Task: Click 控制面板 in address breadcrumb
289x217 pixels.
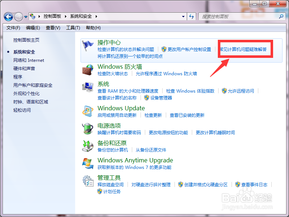Action: 52,16
